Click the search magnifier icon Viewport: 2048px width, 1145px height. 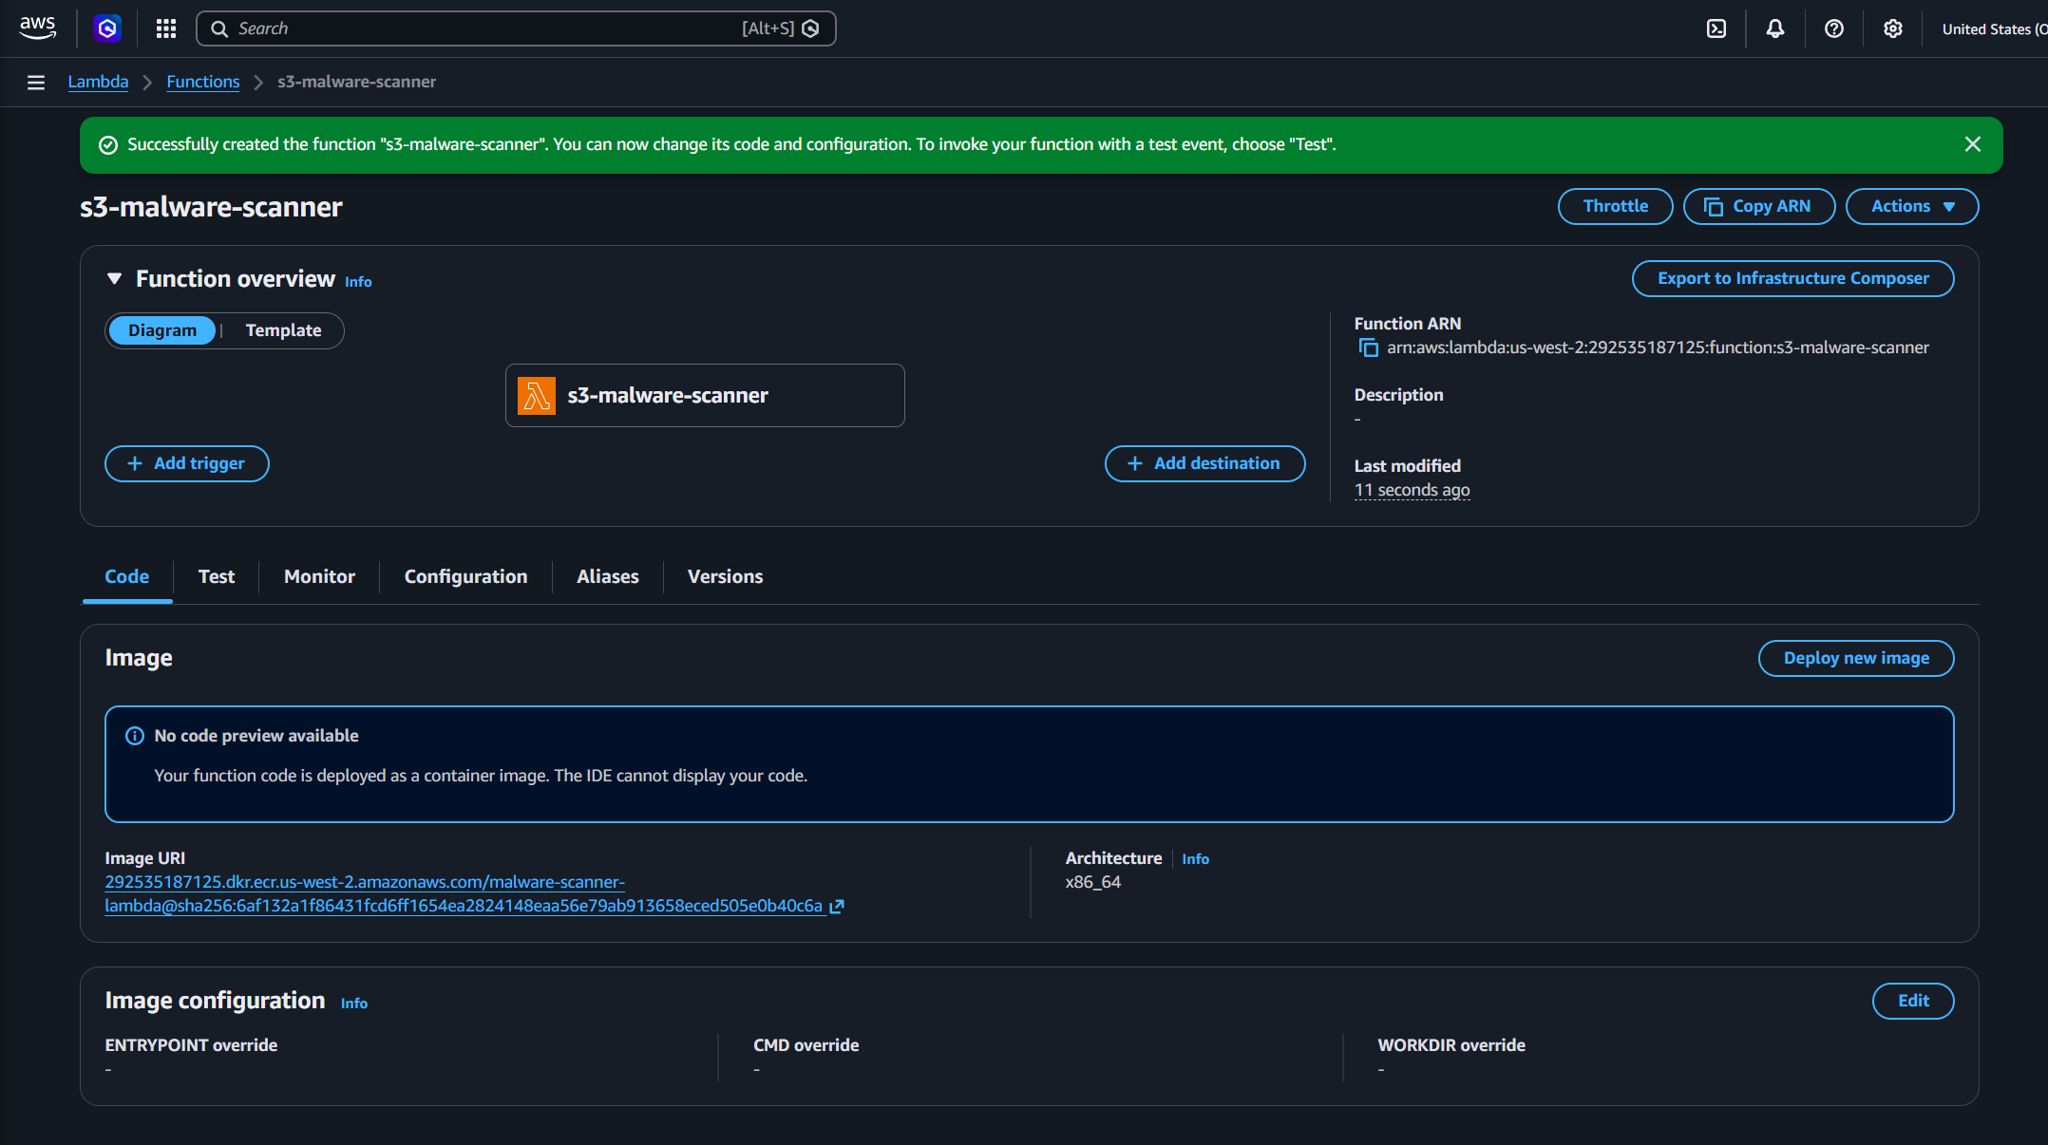point(219,28)
